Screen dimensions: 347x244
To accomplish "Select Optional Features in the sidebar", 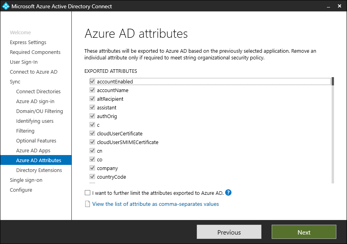I will [36, 141].
